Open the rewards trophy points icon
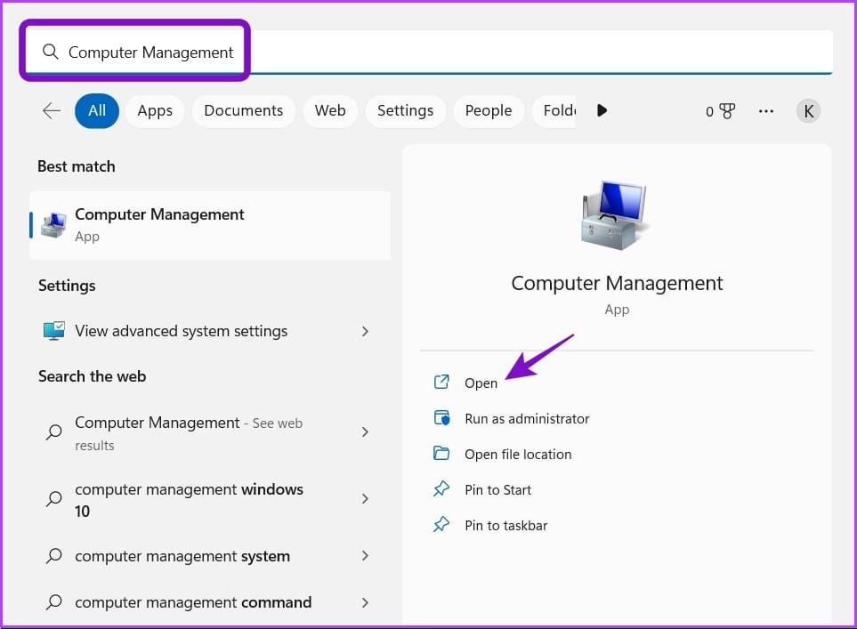857x629 pixels. 720,111
